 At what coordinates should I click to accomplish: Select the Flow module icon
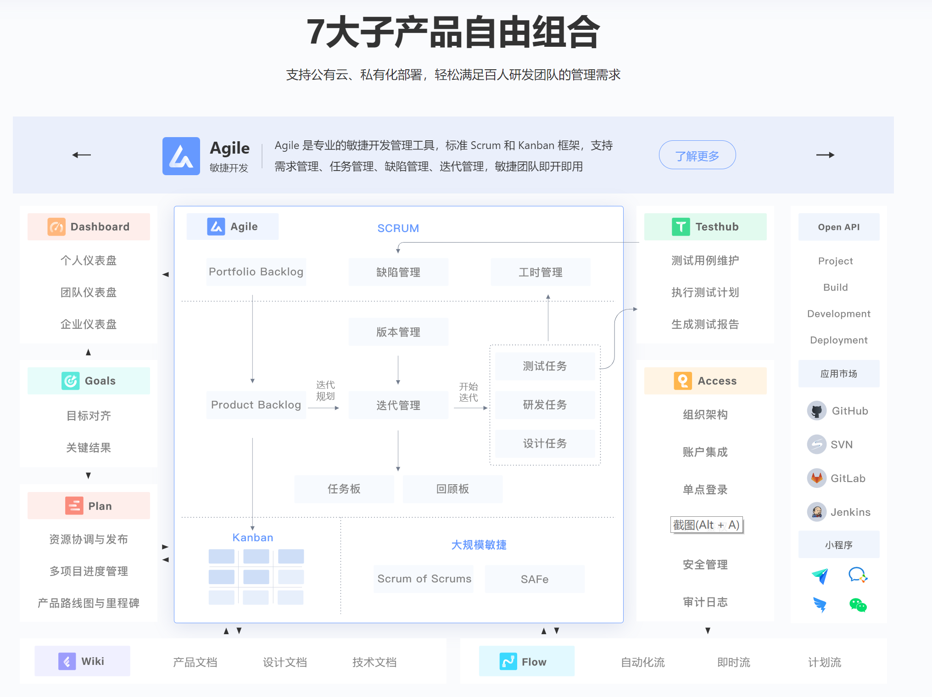[508, 661]
